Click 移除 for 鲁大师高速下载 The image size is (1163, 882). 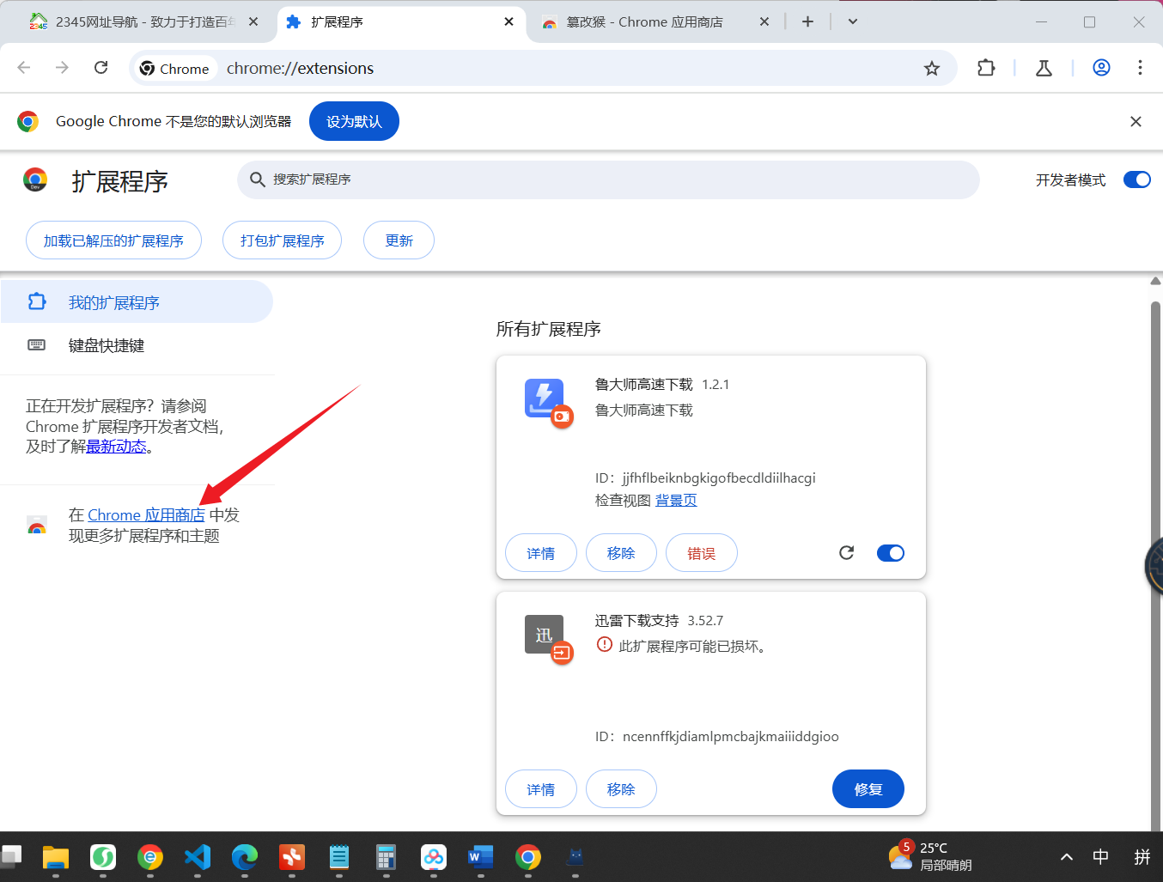pyautogui.click(x=621, y=553)
